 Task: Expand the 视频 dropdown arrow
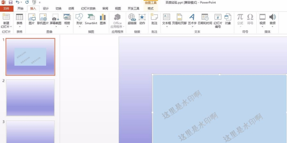262,27
